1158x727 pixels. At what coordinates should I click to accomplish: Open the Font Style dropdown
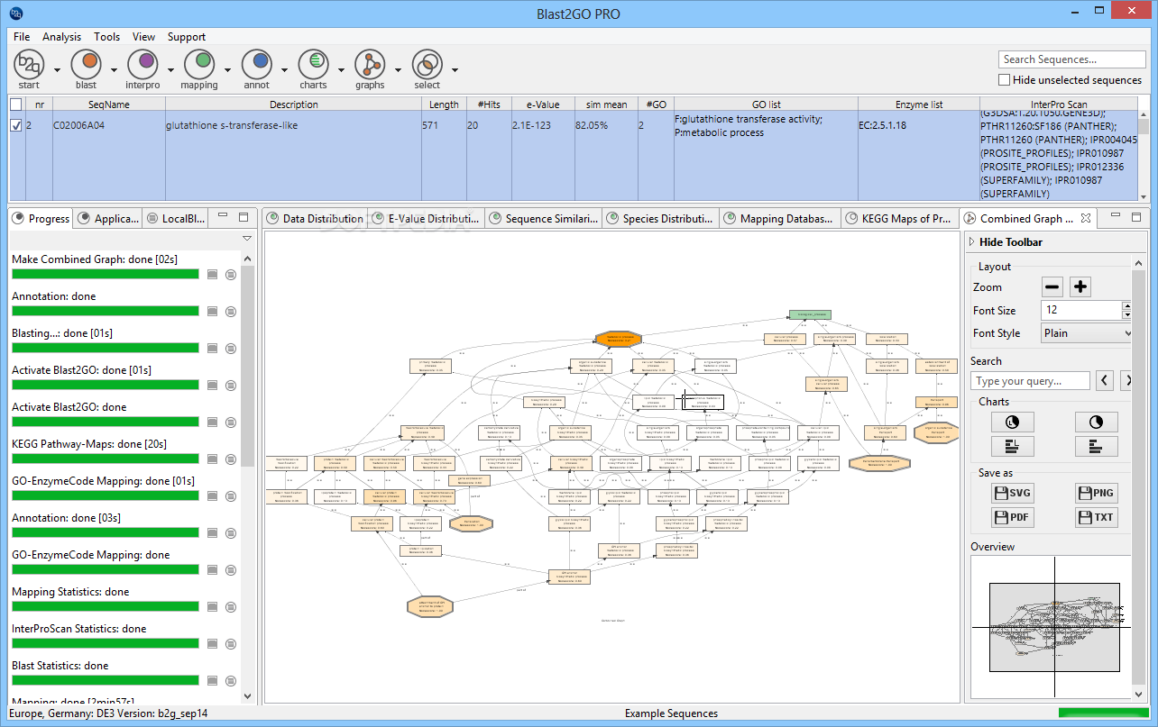[x=1086, y=333]
